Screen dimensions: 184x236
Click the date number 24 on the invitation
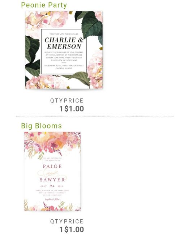52,186
